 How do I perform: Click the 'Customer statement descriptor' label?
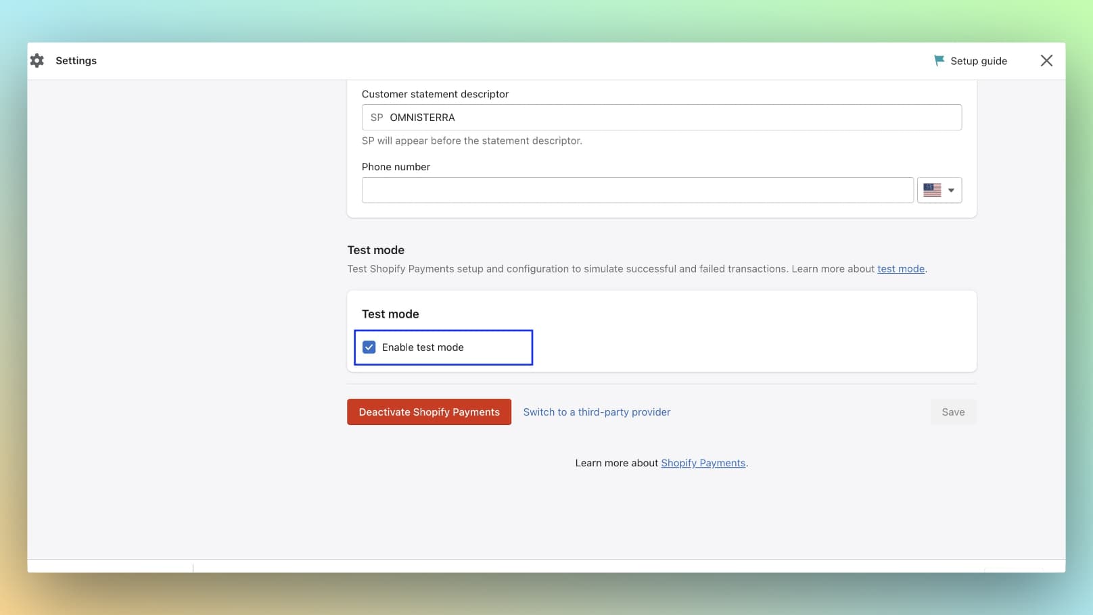pyautogui.click(x=435, y=94)
